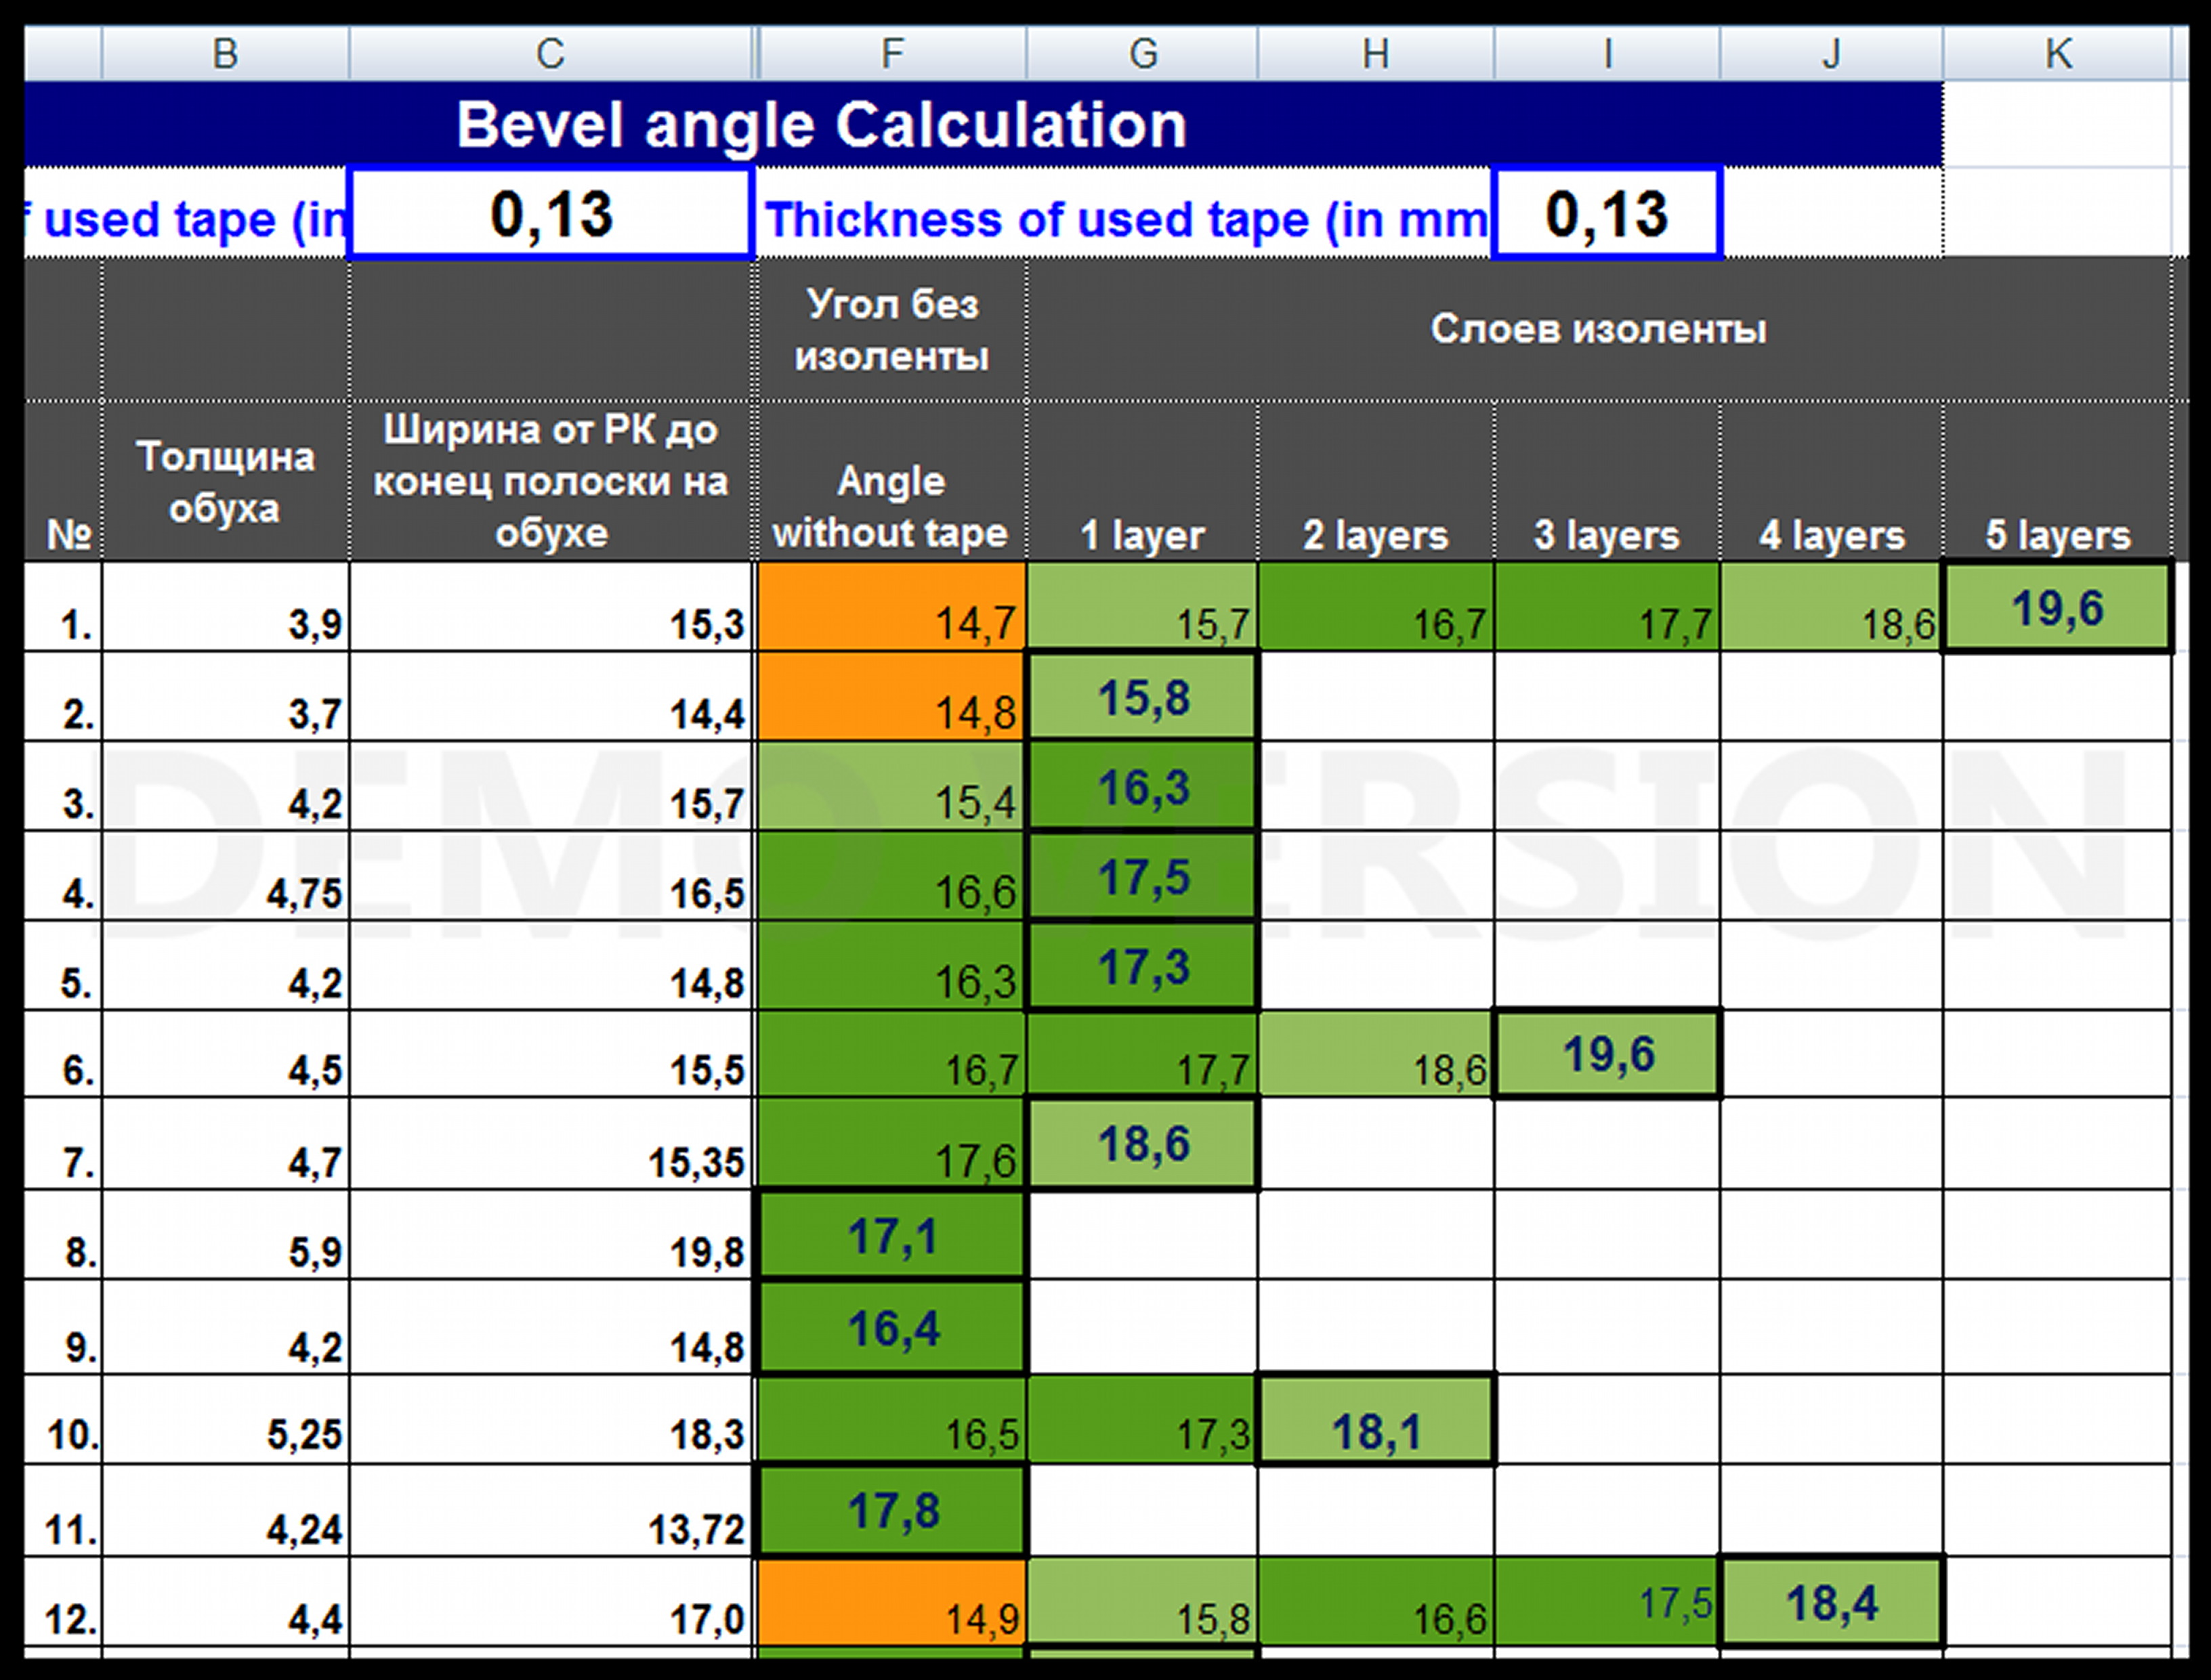Click width value 15,35 in row 7
The width and height of the screenshot is (2211, 1680).
tap(550, 1146)
